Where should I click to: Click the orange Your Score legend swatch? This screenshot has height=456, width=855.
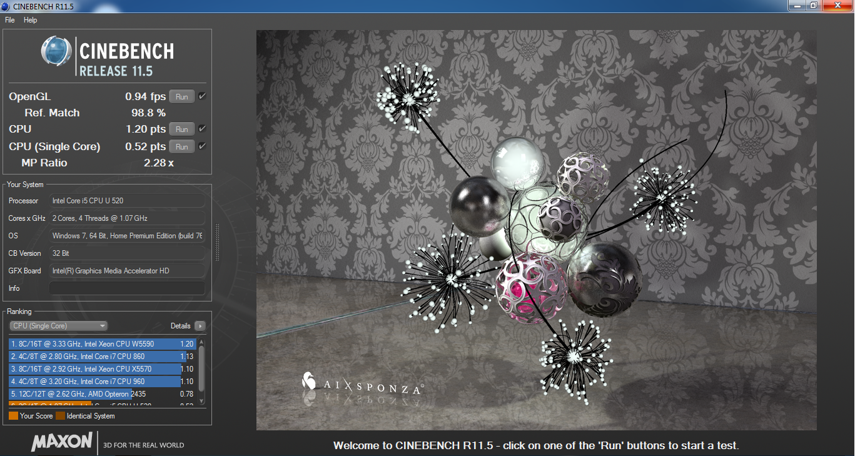tap(13, 415)
